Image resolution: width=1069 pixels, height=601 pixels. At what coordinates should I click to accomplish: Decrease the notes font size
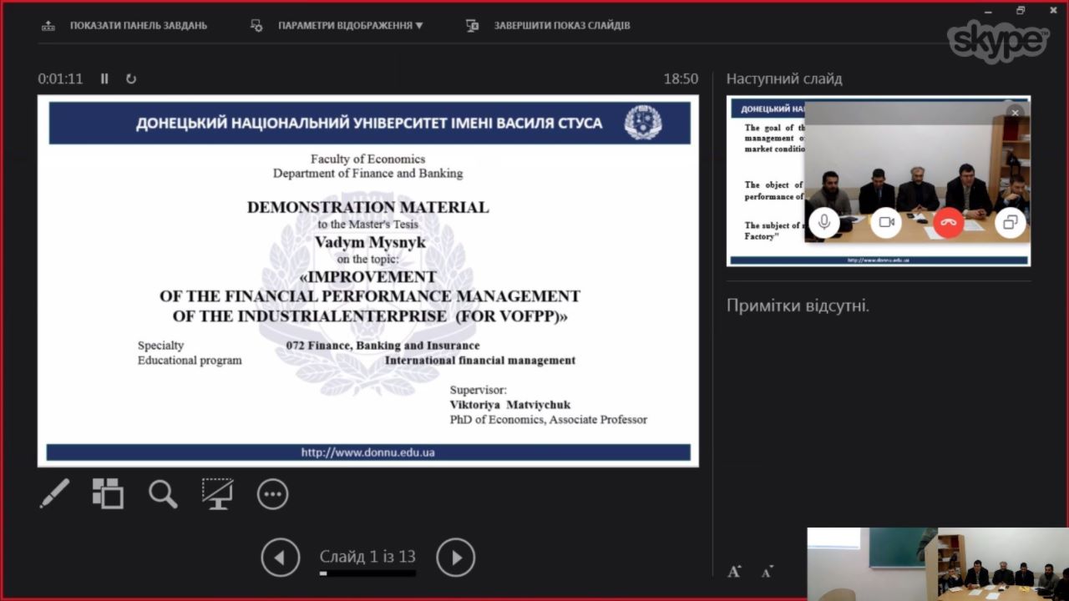pyautogui.click(x=767, y=571)
